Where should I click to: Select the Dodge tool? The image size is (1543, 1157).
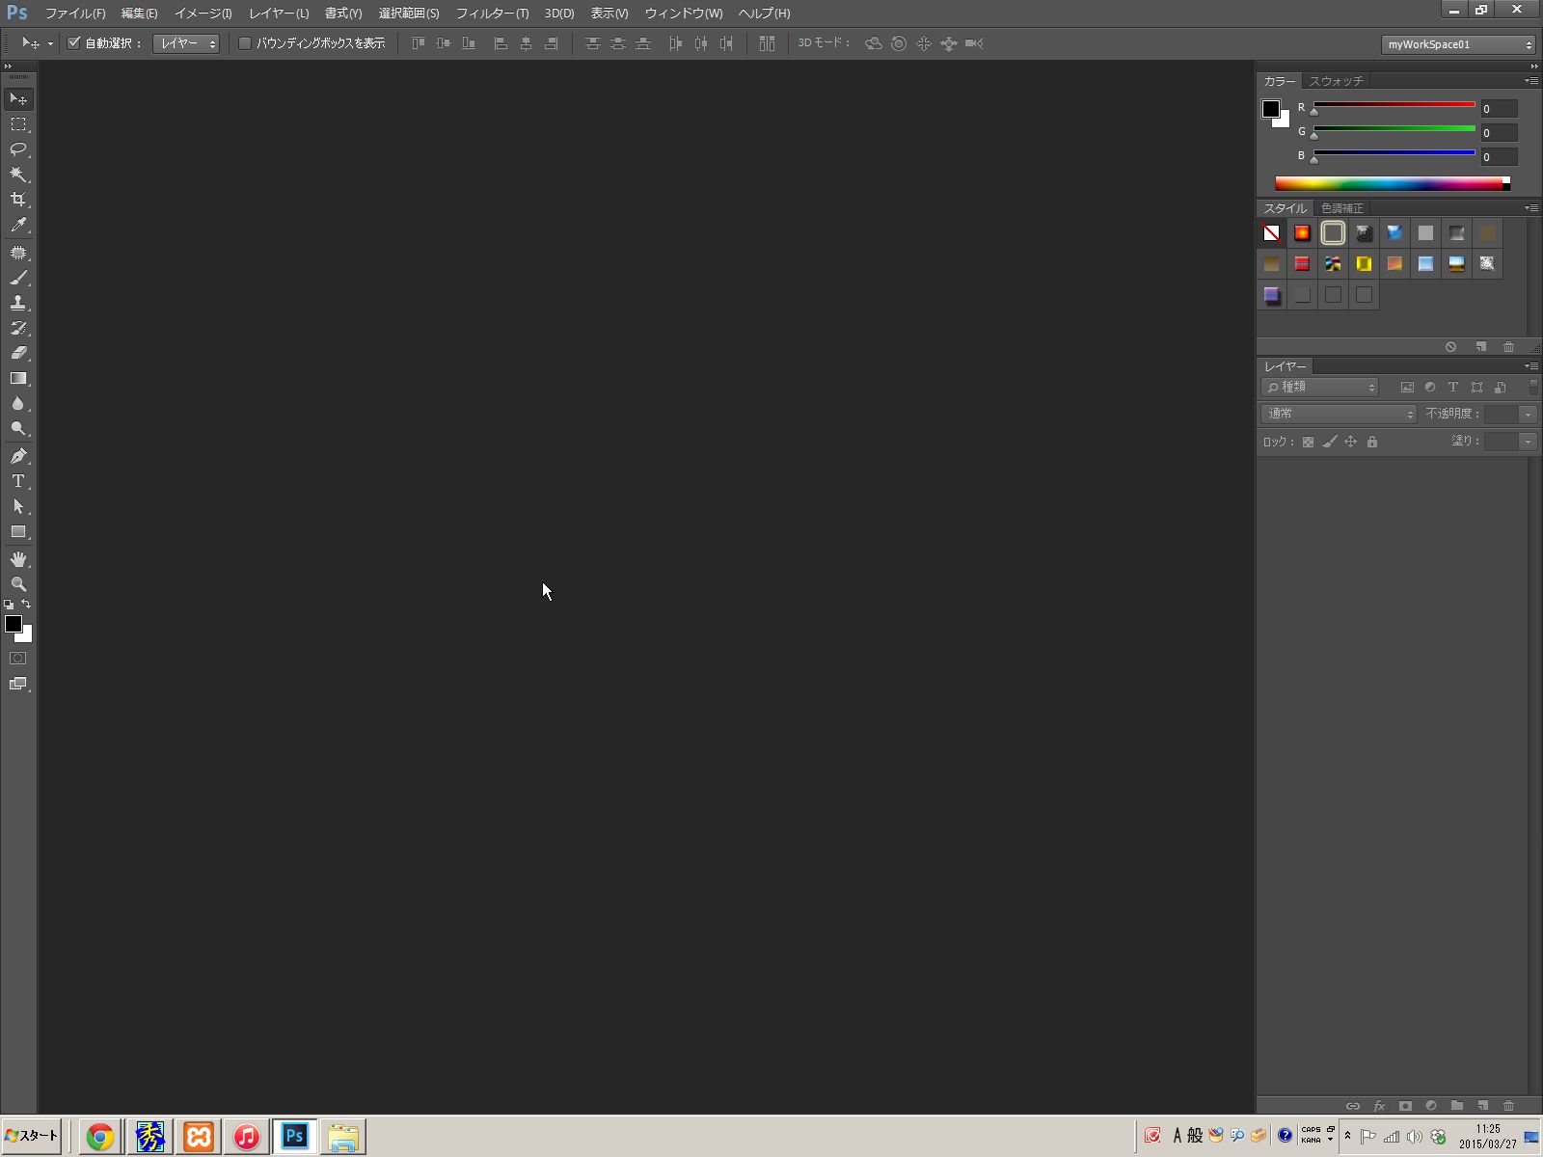[x=18, y=428]
